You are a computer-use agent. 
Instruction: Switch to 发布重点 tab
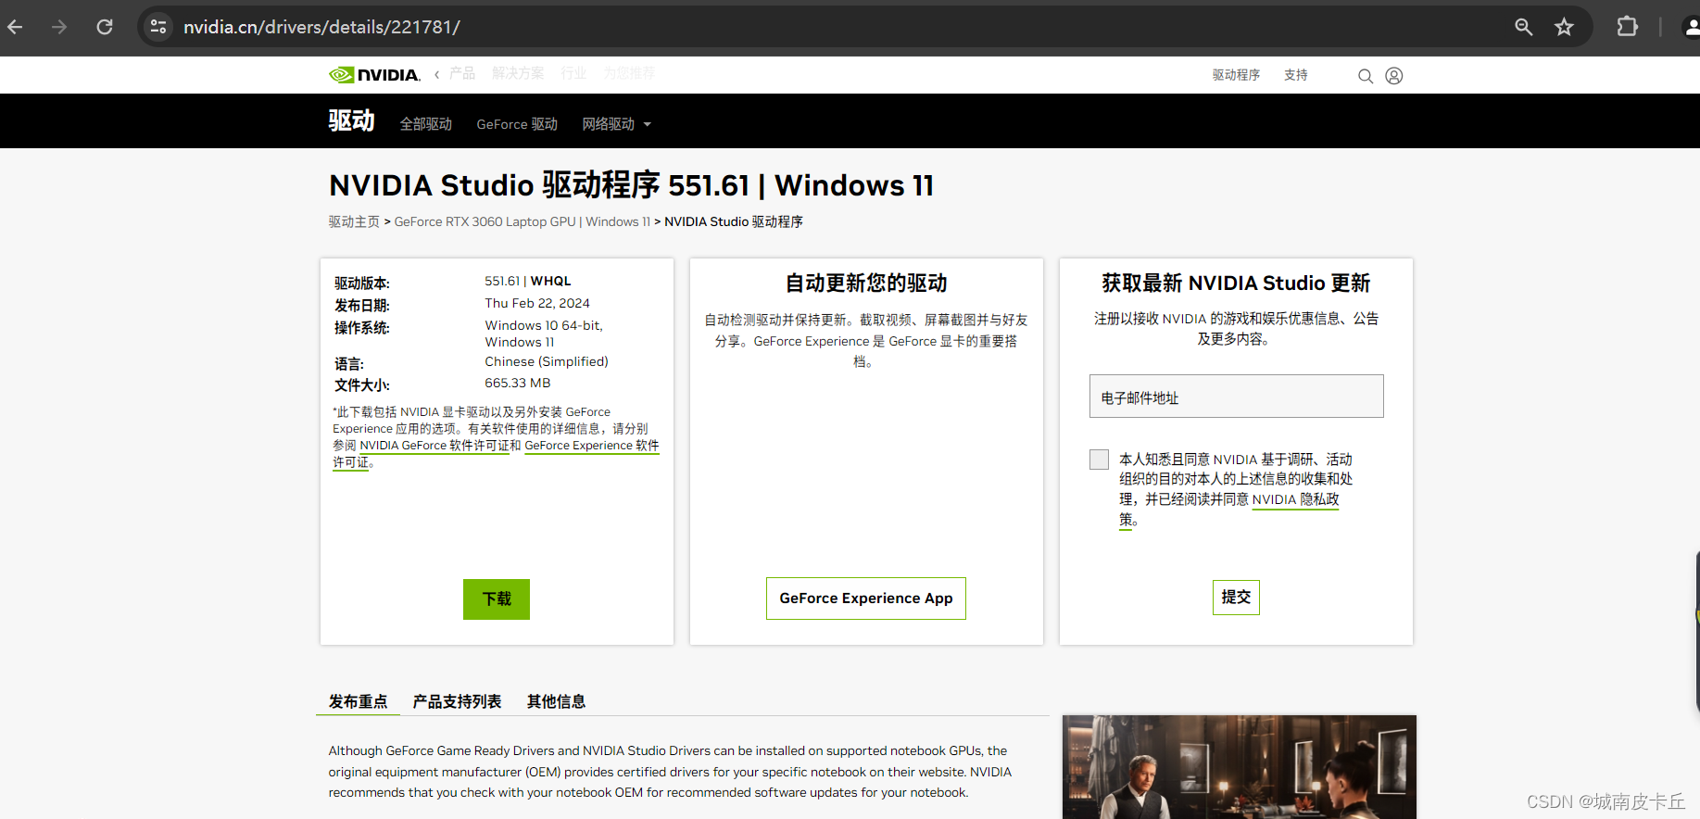coord(359,701)
